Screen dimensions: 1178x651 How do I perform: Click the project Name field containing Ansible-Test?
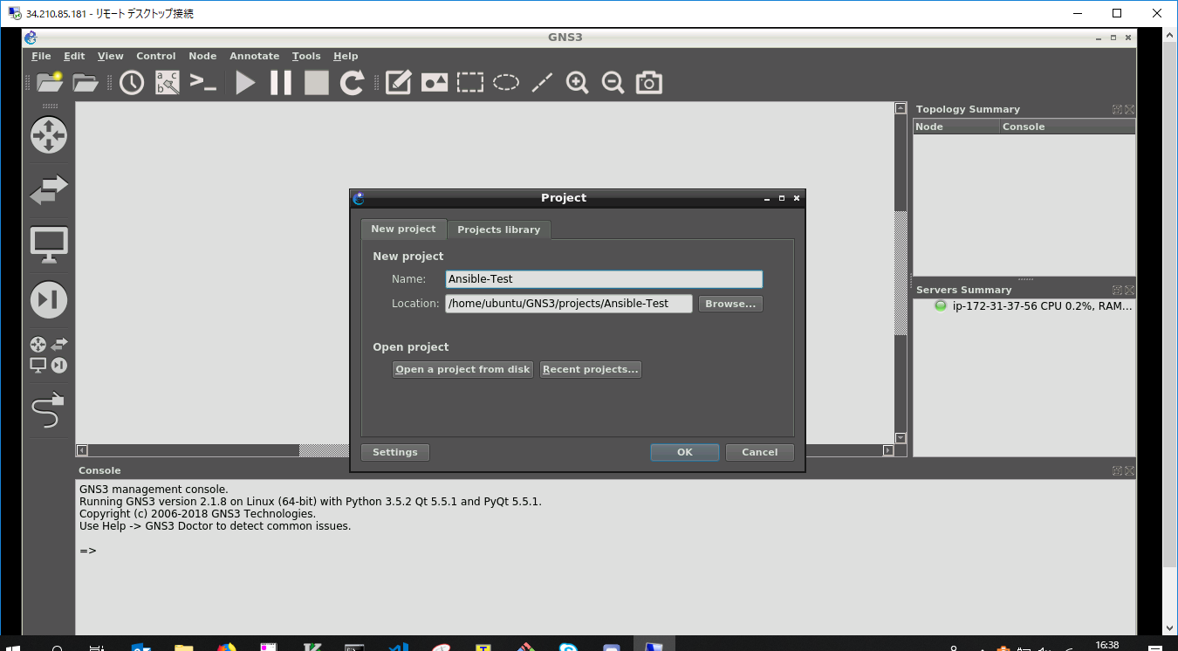(x=604, y=279)
